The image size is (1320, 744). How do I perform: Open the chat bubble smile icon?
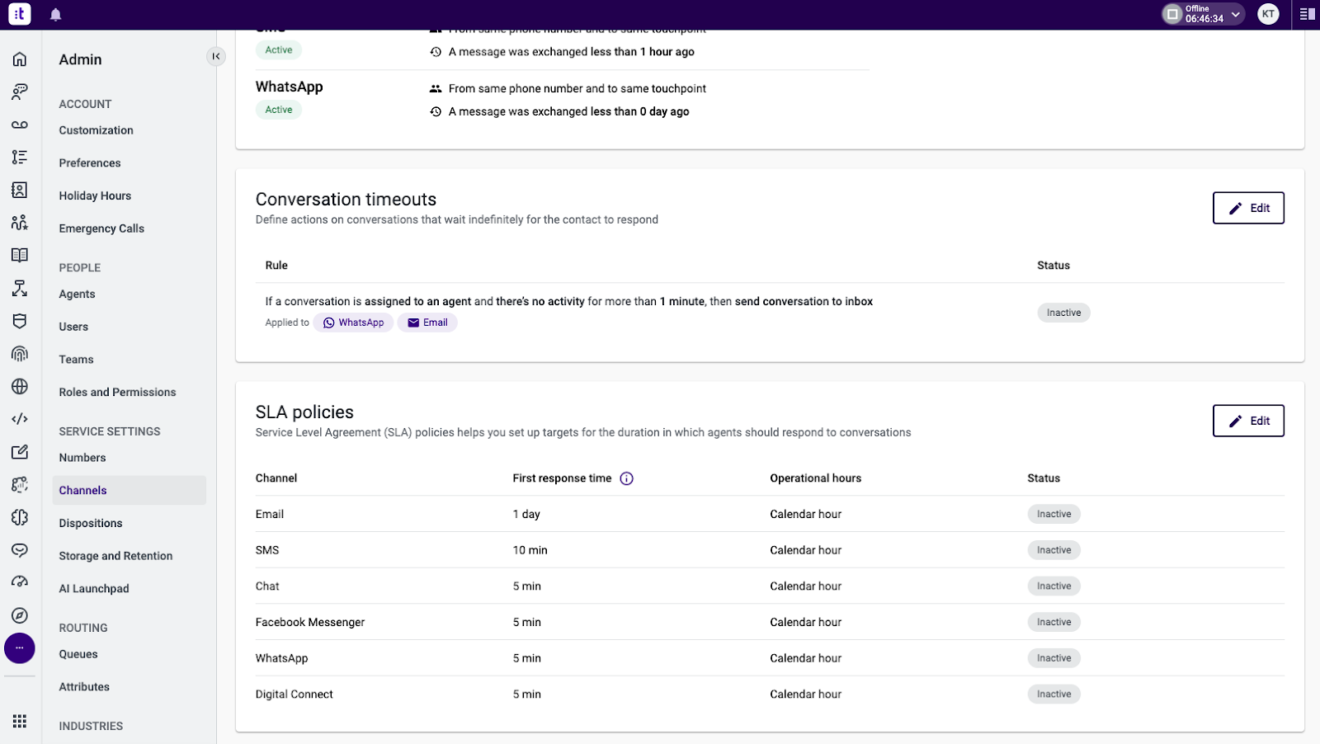click(20, 550)
